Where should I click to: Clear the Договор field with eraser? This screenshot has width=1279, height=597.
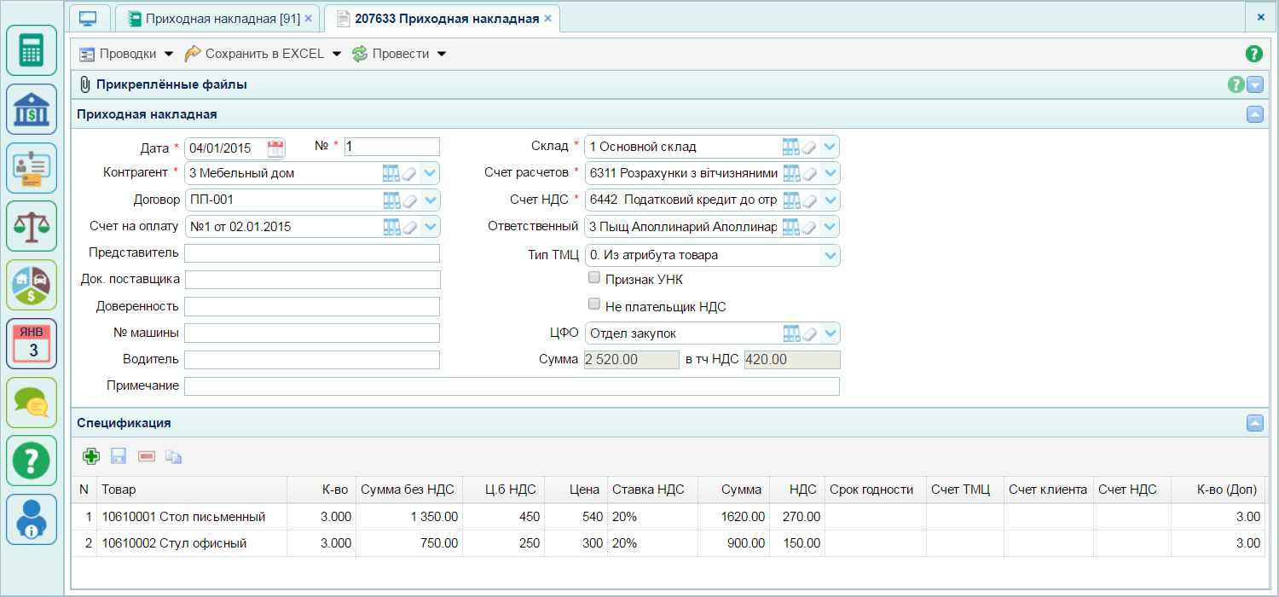pyautogui.click(x=409, y=200)
